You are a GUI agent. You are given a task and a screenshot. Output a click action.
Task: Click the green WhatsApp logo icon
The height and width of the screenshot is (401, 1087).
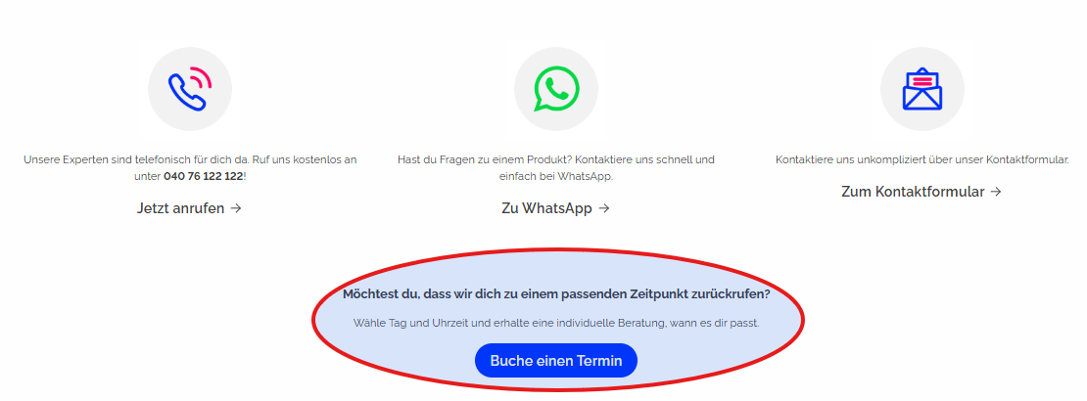coord(556,89)
